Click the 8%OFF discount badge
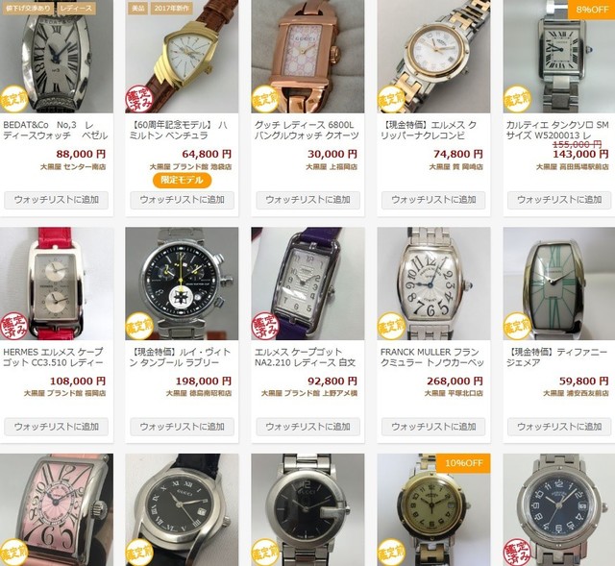The image size is (615, 566). (x=592, y=9)
